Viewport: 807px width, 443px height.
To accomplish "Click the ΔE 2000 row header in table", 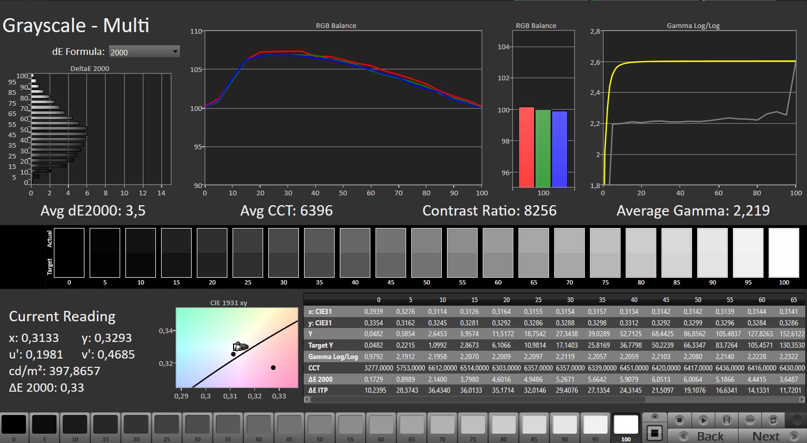I will [321, 379].
